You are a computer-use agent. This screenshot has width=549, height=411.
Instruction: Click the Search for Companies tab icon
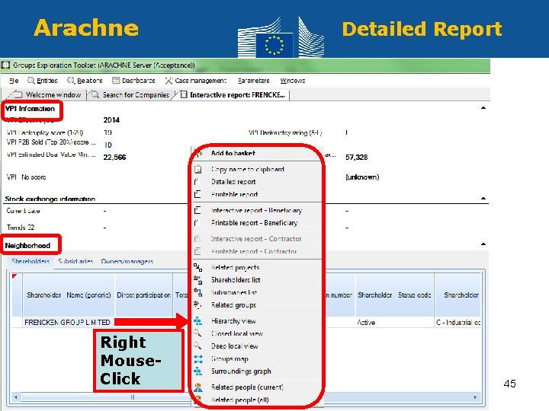pos(95,94)
